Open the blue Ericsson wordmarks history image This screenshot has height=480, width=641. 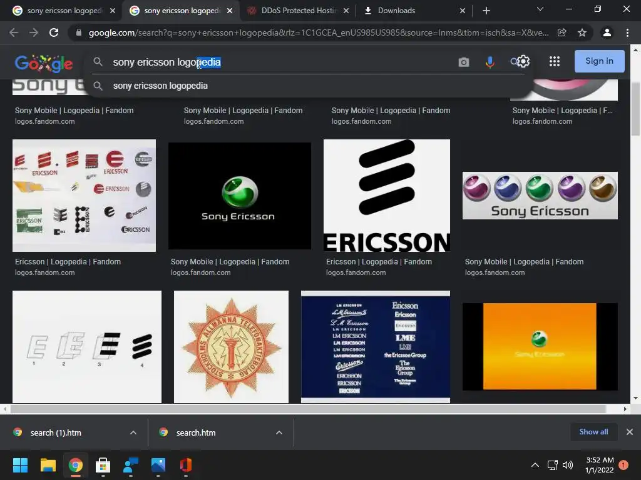[376, 347]
